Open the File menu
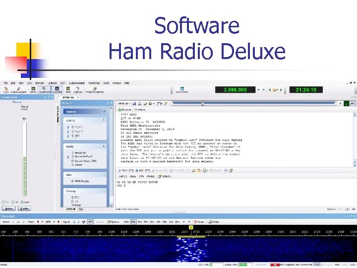Viewport: 357px width, 268px height. 5,83
